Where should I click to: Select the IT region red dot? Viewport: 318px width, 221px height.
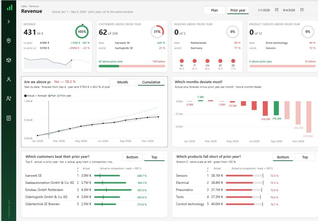194,61
